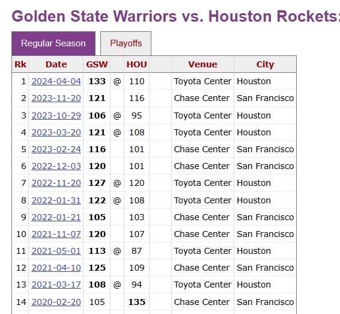Sort by the Rk column header
Viewport: 340px width, 314px height.
[20, 64]
